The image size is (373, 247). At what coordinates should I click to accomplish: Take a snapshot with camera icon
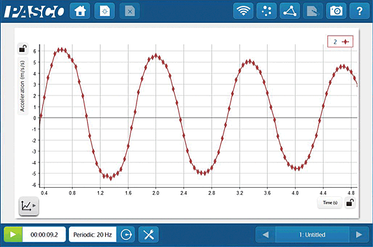click(x=336, y=11)
